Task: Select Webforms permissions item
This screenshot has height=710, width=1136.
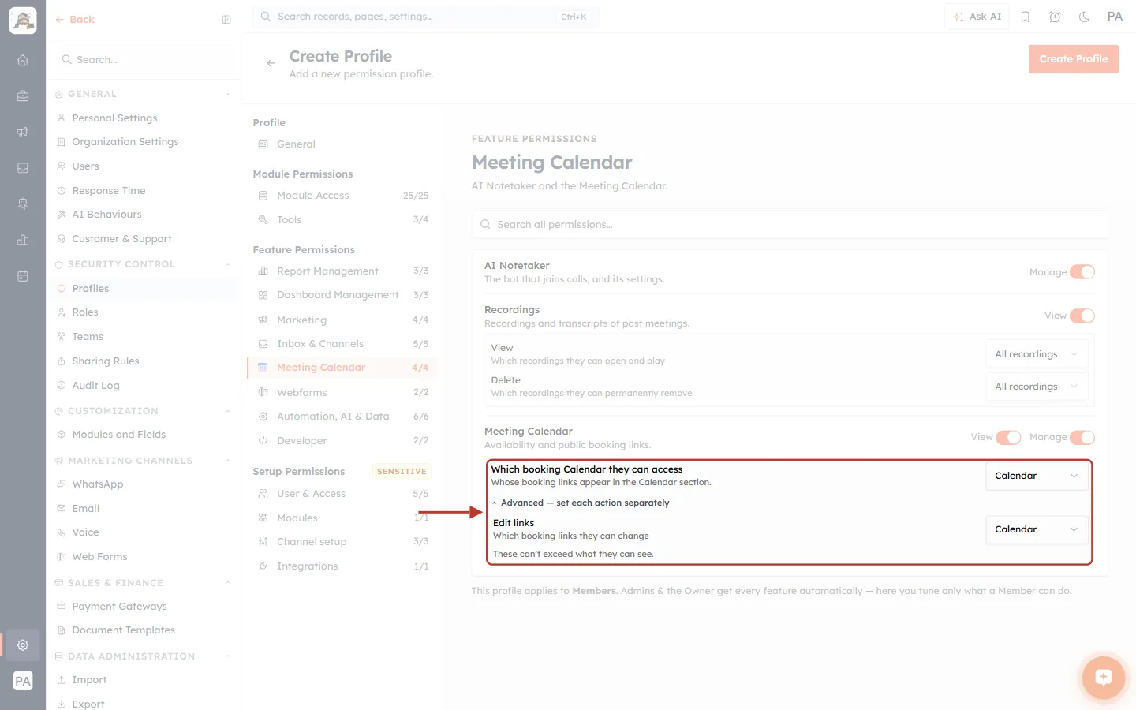Action: pos(342,392)
